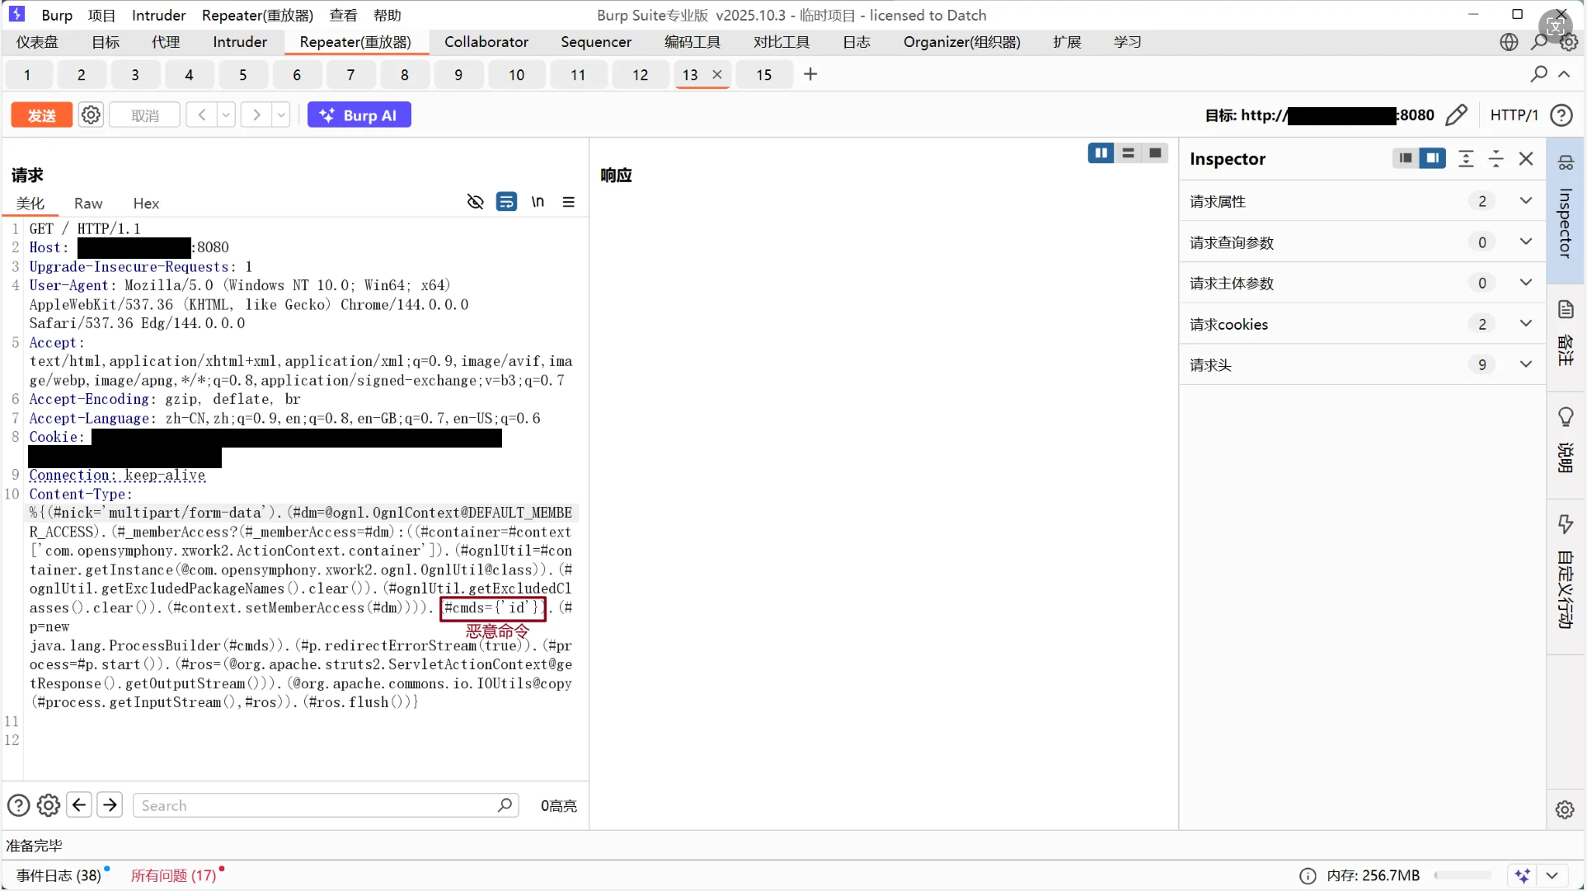Toggle word wrap in request editor
This screenshot has height=891, width=1587.
click(506, 202)
